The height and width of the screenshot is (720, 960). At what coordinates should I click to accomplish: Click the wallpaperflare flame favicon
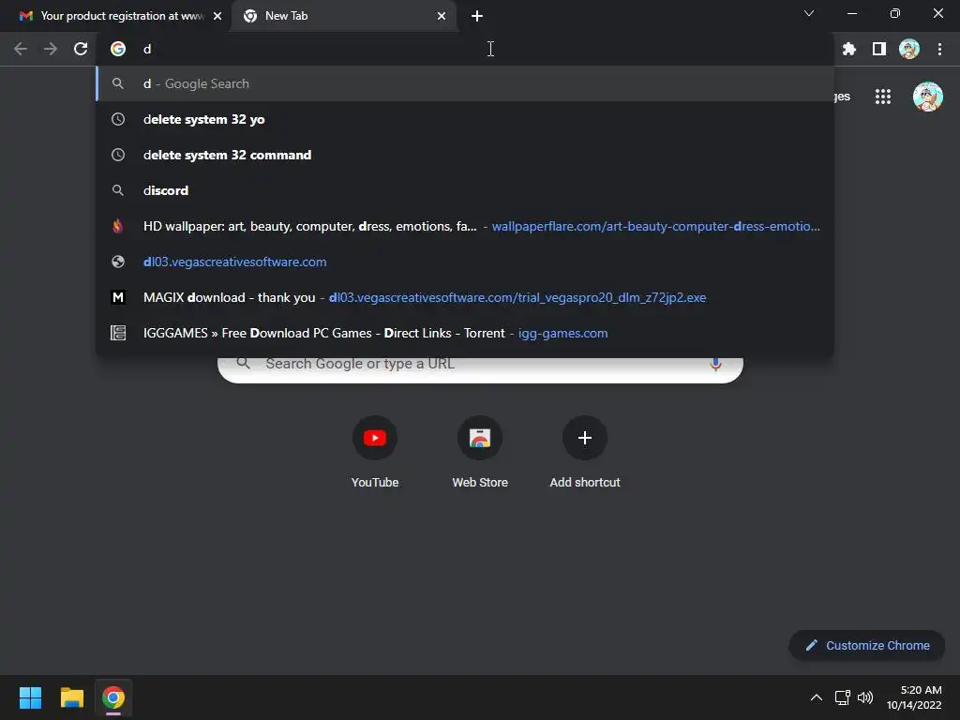tap(118, 227)
